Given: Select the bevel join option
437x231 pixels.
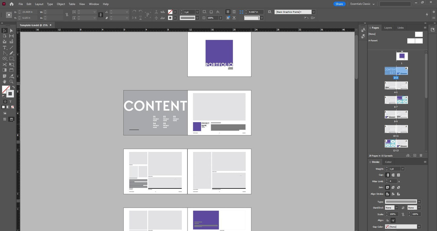Looking at the screenshot, I should pyautogui.click(x=399, y=188).
